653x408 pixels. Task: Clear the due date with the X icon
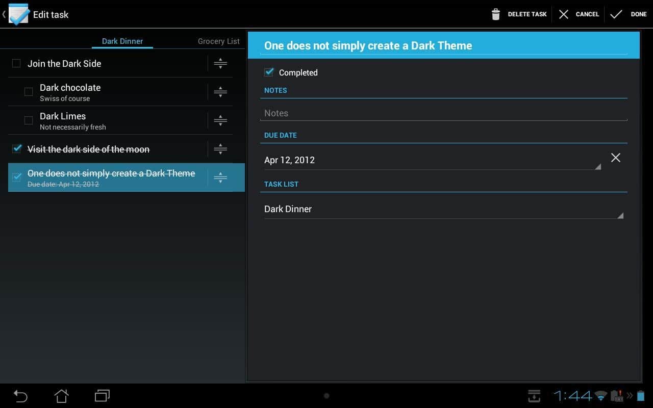click(615, 158)
